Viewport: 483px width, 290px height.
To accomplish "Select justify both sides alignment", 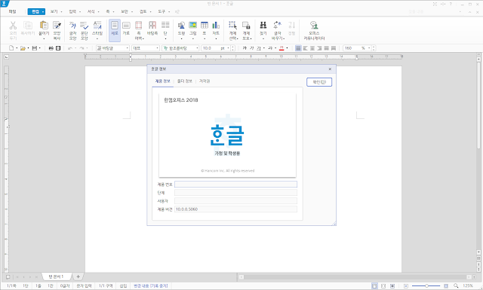I will [x=298, y=48].
